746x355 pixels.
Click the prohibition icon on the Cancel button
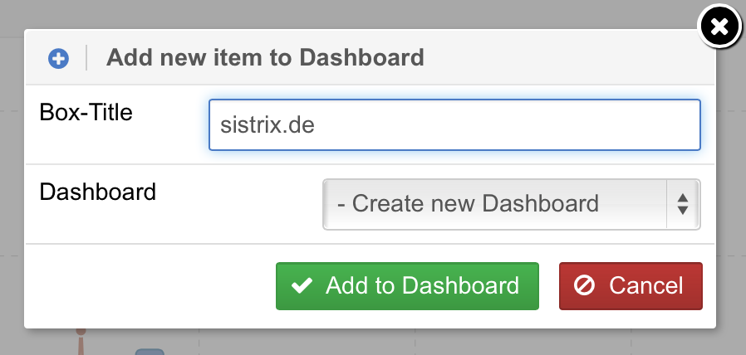(x=585, y=286)
